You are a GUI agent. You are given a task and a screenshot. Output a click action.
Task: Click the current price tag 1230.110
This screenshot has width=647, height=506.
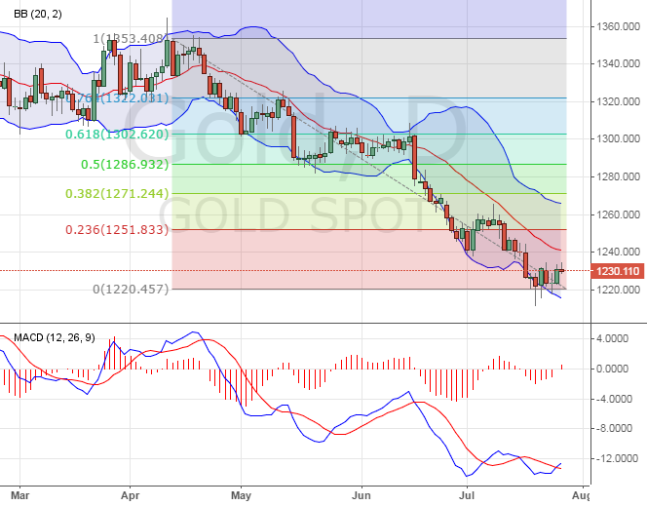(618, 271)
